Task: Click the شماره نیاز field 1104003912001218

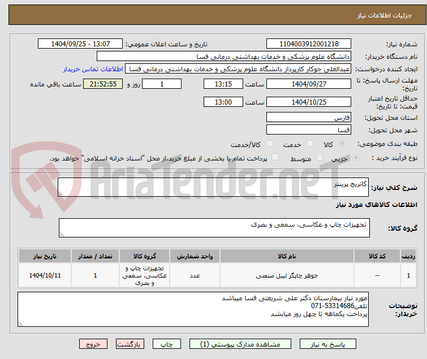Action: click(x=309, y=44)
